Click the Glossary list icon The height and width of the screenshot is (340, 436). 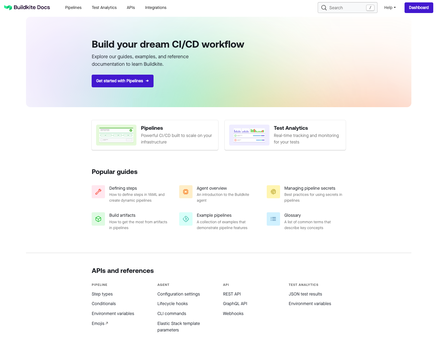[273, 219]
